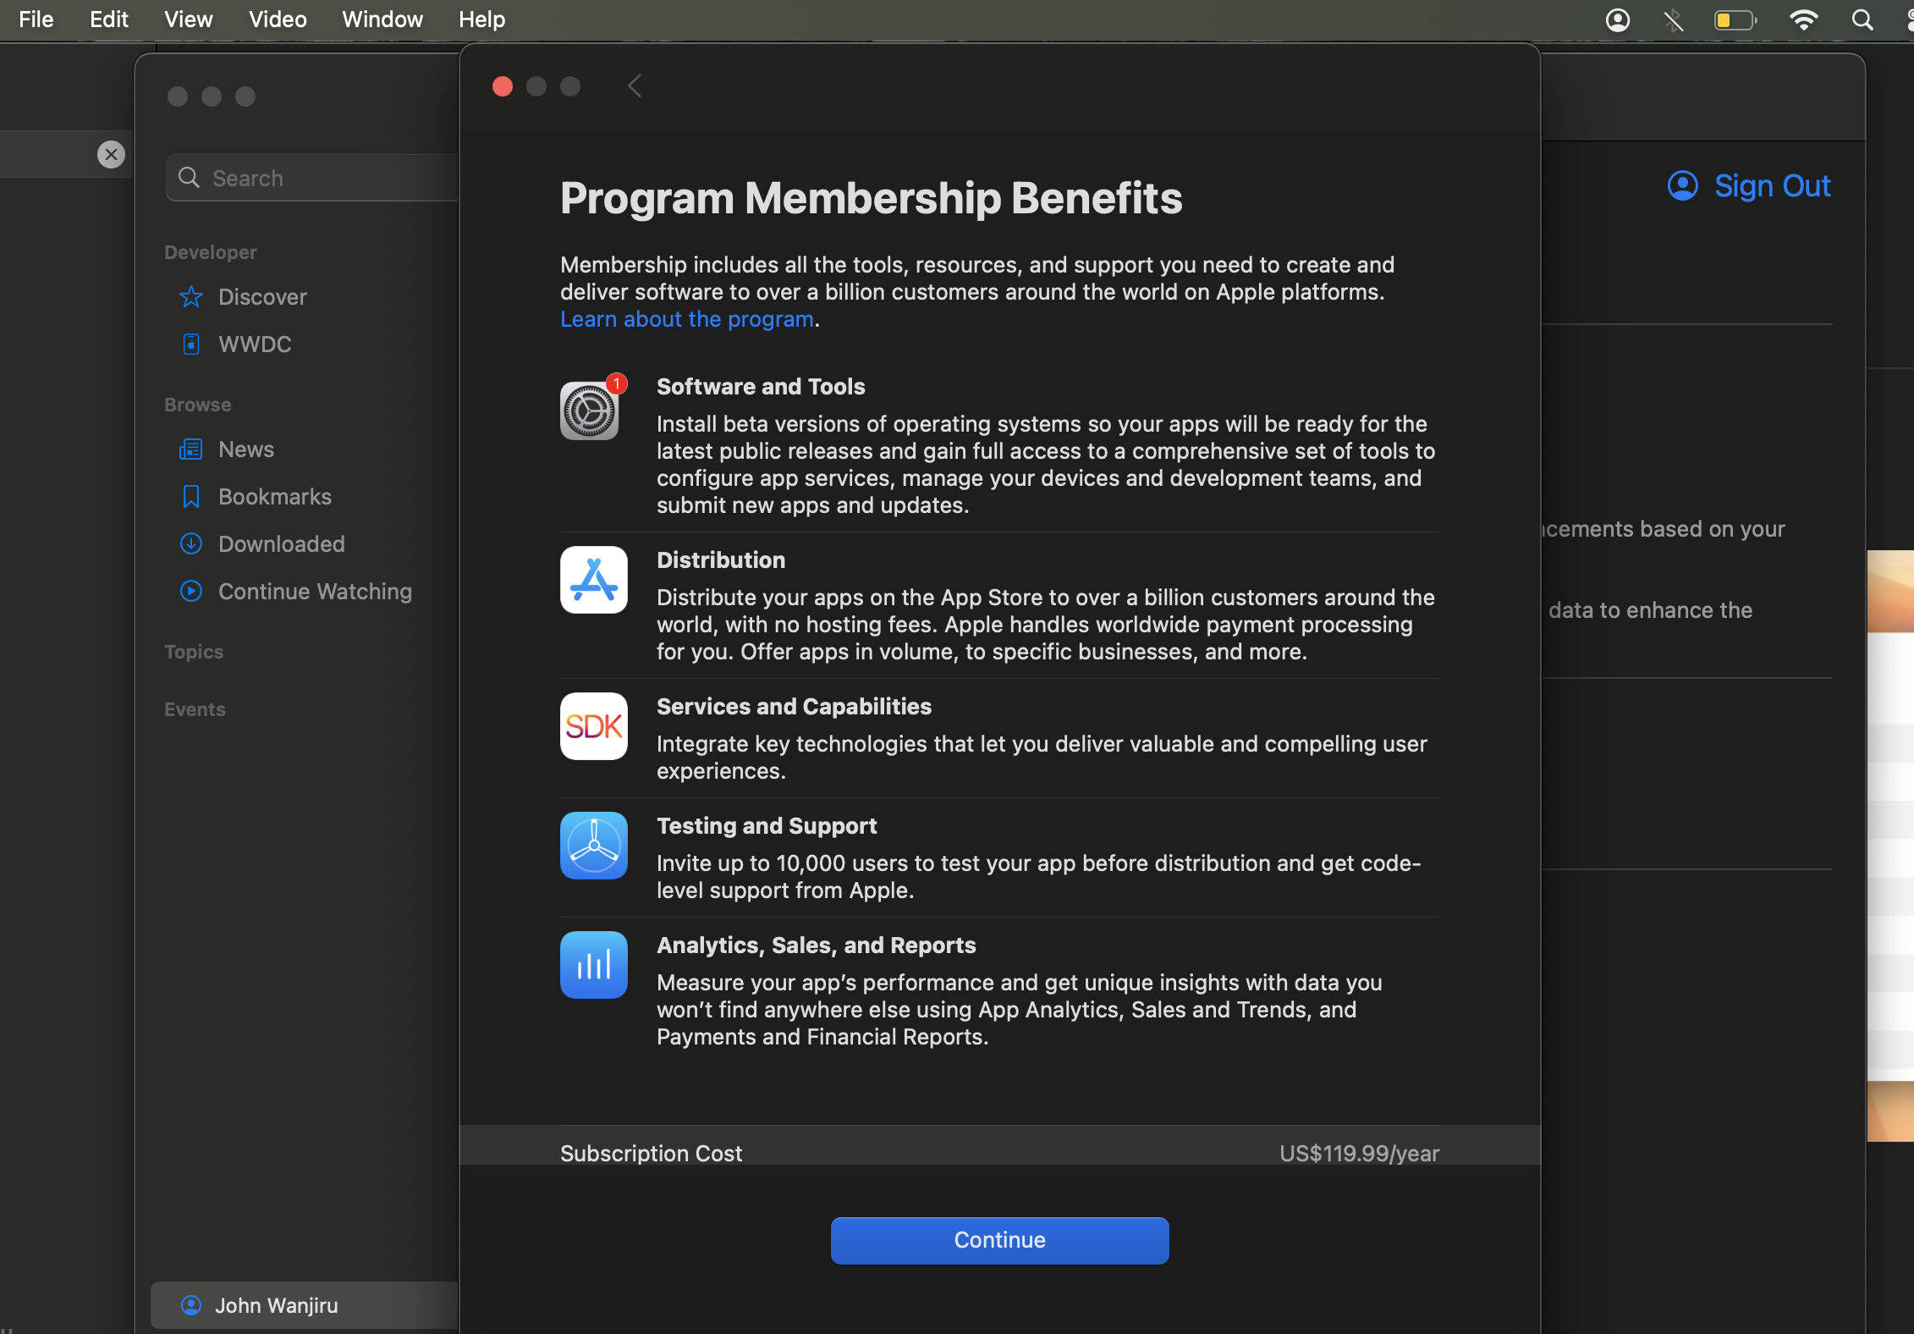This screenshot has width=1914, height=1334.
Task: Click the Distribution heading text
Action: click(x=721, y=560)
